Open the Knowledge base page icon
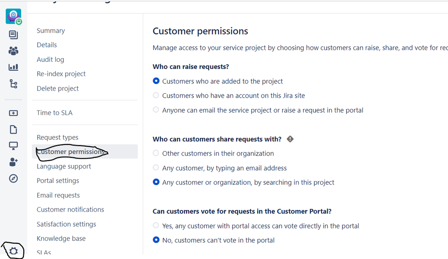Screen dimensions: 448x259 (13, 129)
